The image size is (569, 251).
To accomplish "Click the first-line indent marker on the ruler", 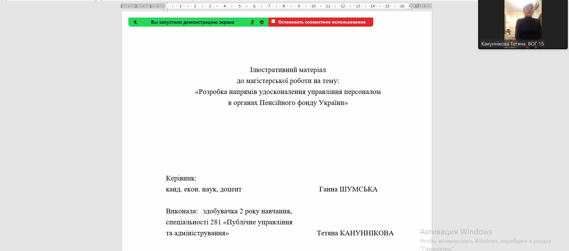I will [165, 4].
